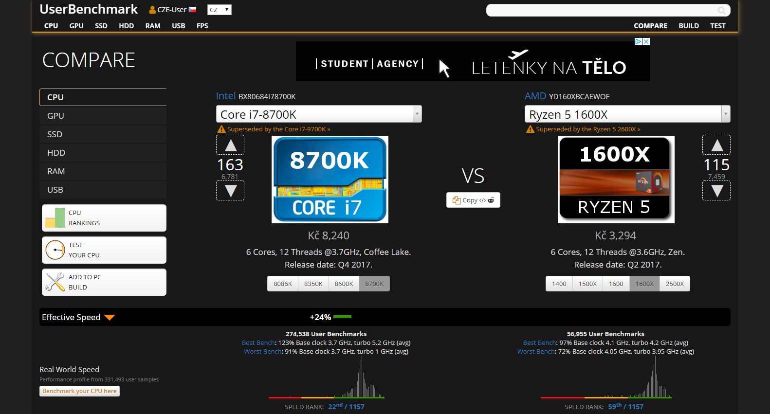The width and height of the screenshot is (770, 414).
Task: Click Benchmark your CPU here
Action: tap(79, 391)
